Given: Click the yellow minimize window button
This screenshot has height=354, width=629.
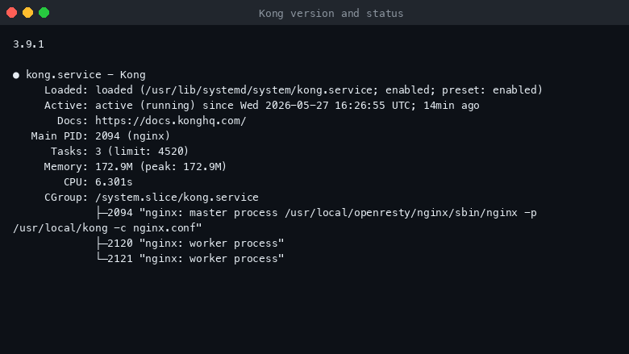Looking at the screenshot, I should (27, 13).
